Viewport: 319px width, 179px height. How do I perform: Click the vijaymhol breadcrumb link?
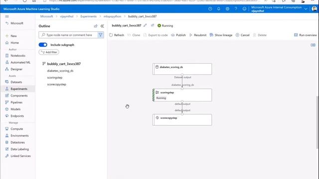point(66,16)
